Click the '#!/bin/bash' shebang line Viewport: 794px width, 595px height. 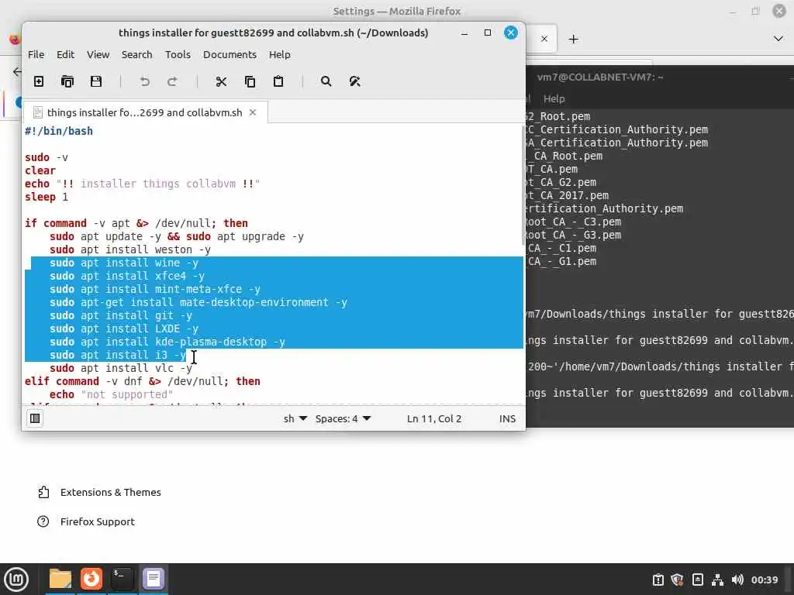(x=59, y=132)
